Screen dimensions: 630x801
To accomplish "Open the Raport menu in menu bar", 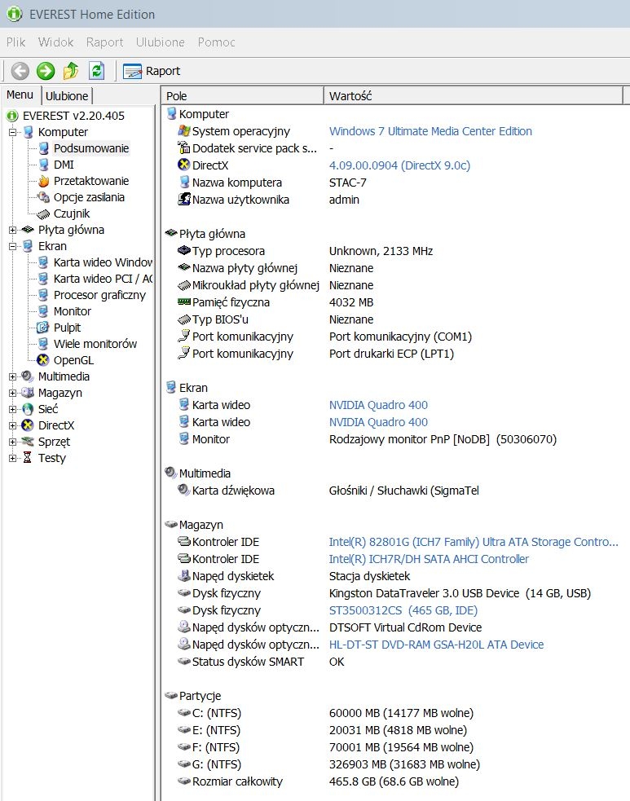I will point(105,42).
